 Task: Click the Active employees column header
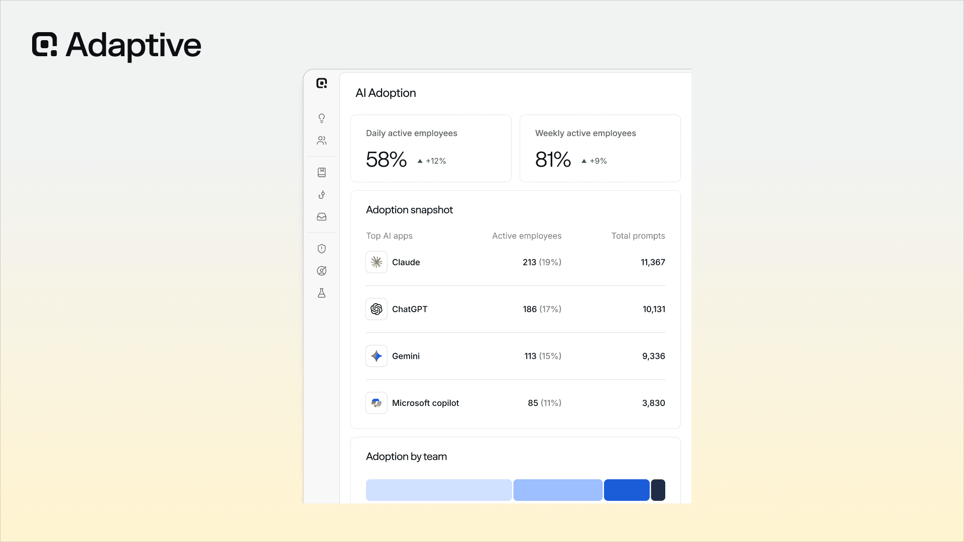click(527, 236)
